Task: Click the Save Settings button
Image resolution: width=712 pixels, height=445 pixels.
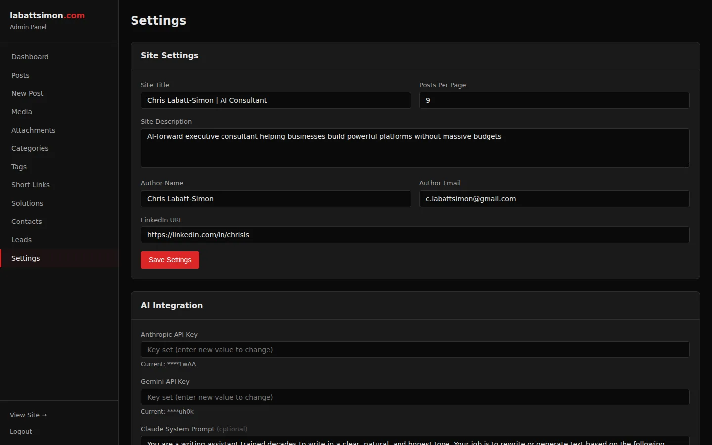Action: (x=170, y=260)
